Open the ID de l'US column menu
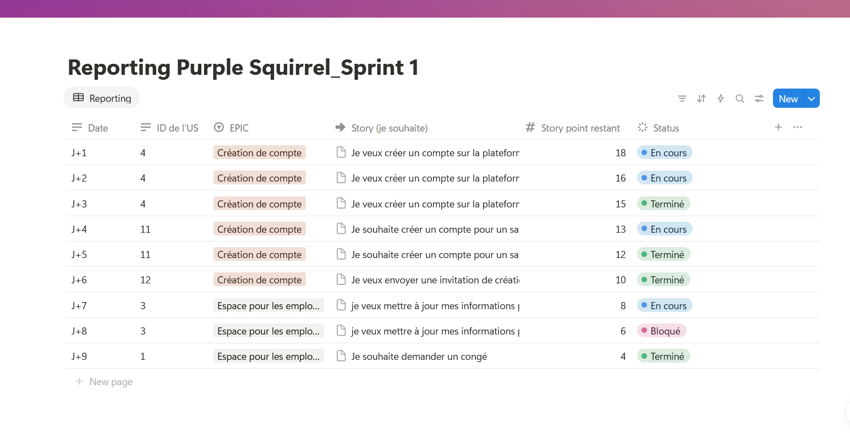Screen dimensions: 850x433 tap(177, 127)
